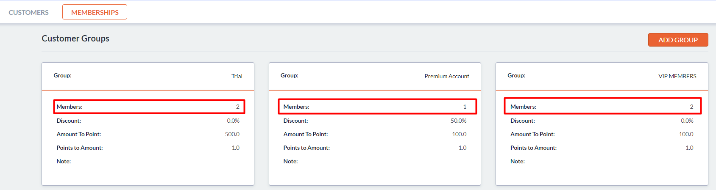Click VIP MEMBERS' Amount To Point value
Image resolution: width=716 pixels, height=190 pixels.
pyautogui.click(x=686, y=134)
